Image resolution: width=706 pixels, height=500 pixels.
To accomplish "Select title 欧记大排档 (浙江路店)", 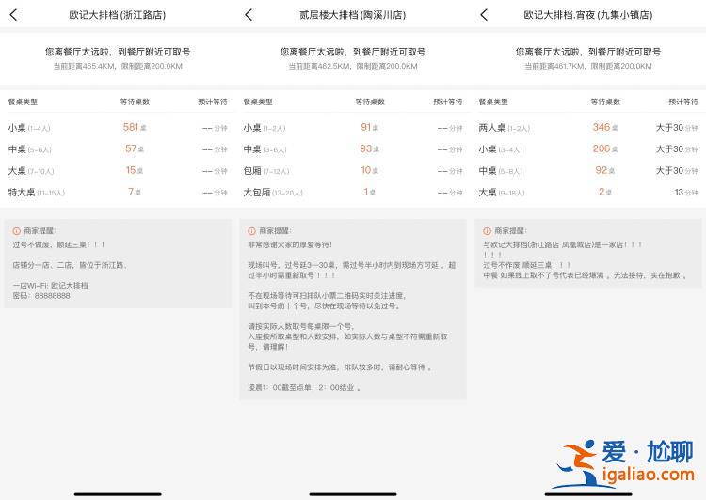I will coord(118,15).
